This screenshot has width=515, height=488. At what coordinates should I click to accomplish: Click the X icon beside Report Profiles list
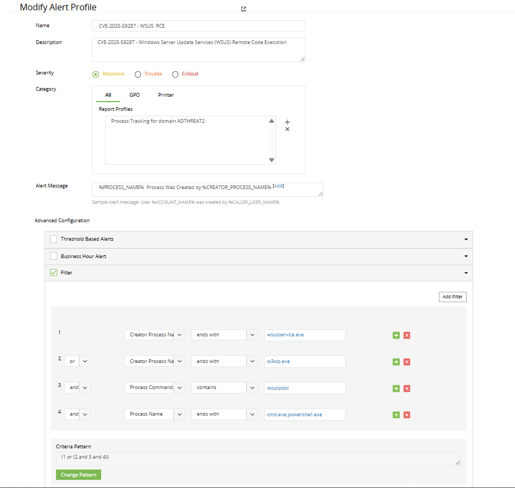pos(288,129)
